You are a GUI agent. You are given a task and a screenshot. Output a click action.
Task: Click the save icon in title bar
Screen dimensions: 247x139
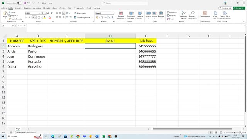pos(25,3)
